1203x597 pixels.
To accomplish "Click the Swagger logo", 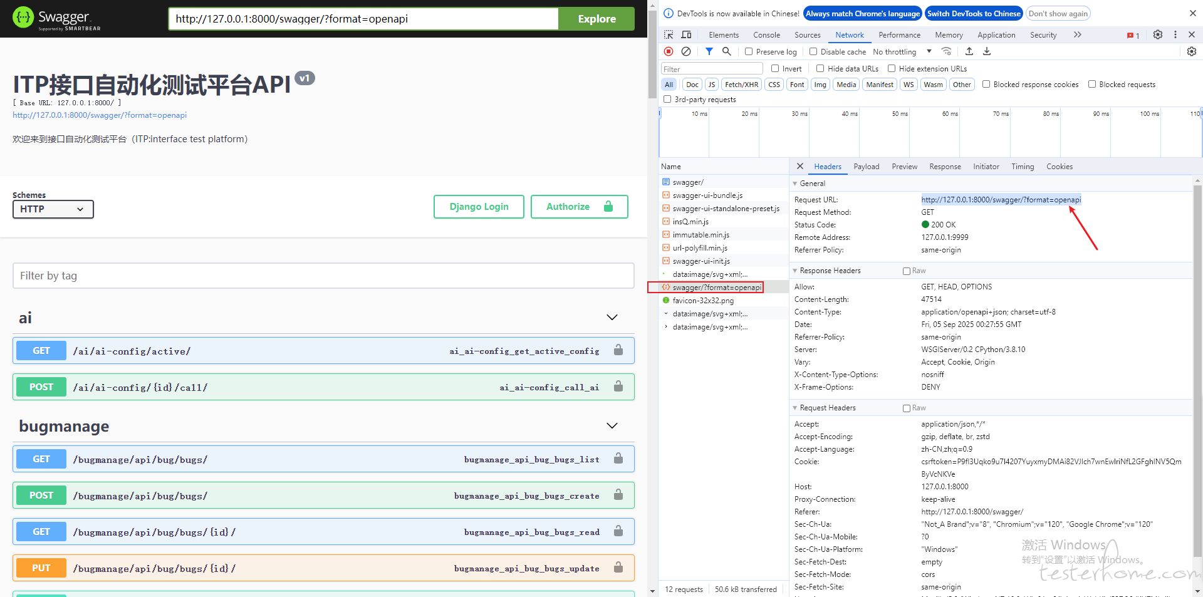I will [x=56, y=18].
